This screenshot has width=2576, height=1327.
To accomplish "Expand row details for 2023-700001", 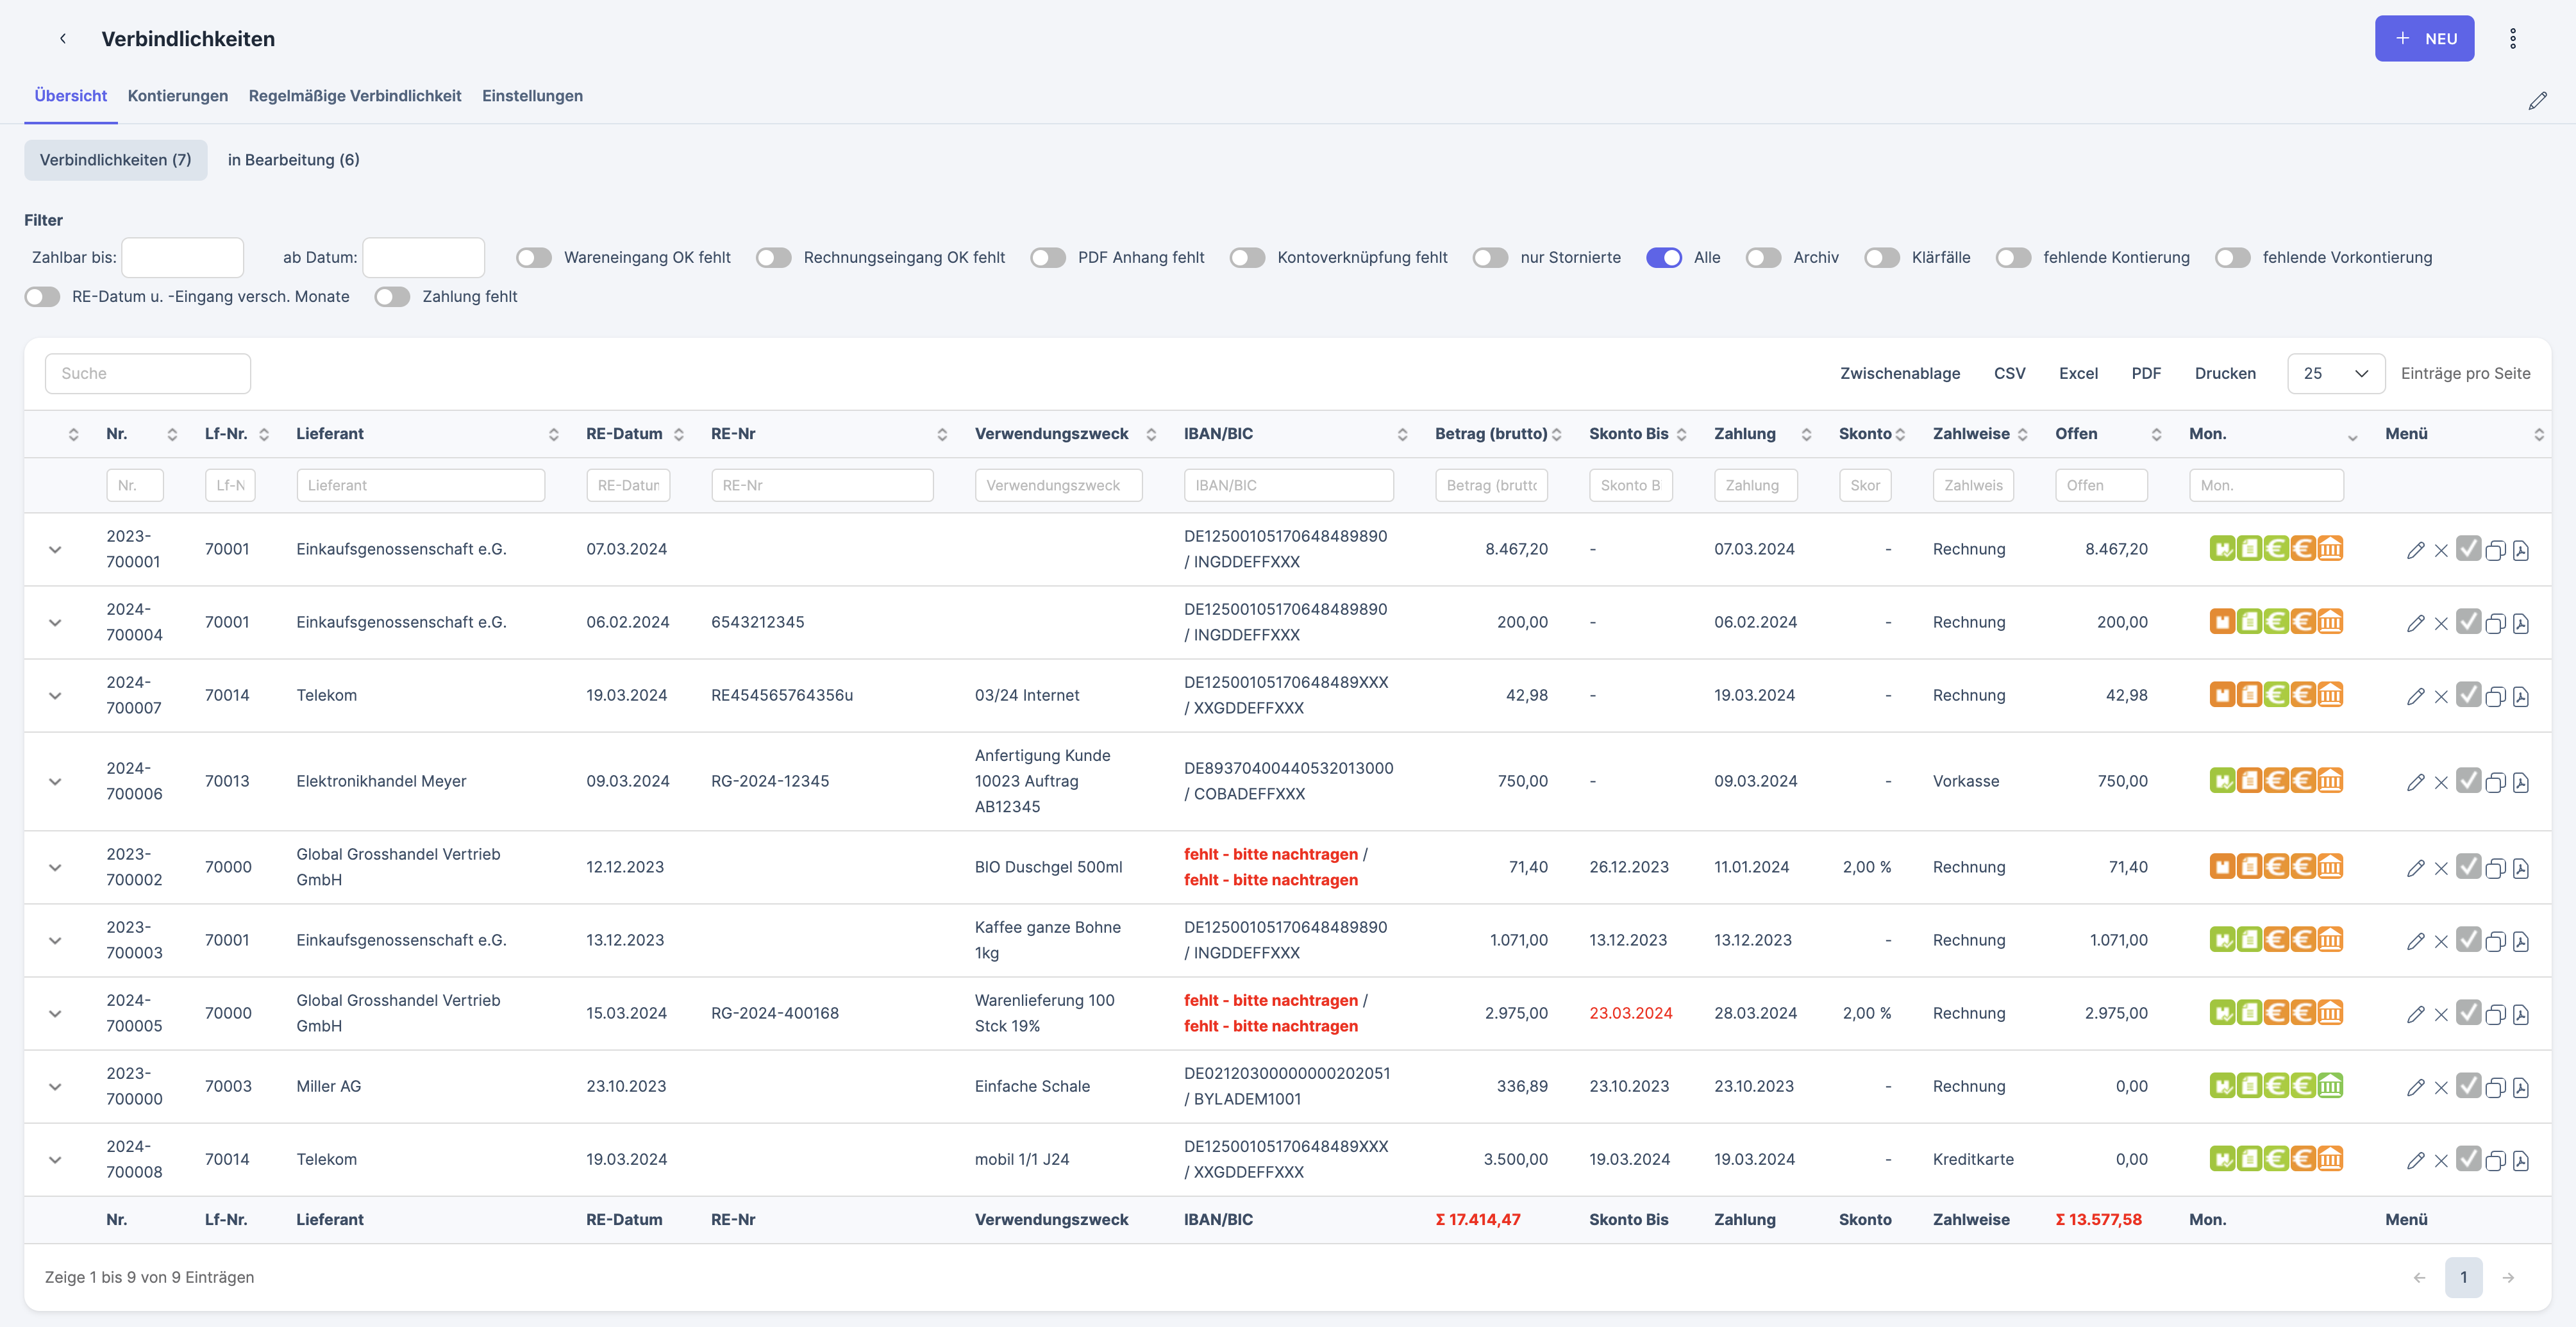I will [x=55, y=549].
